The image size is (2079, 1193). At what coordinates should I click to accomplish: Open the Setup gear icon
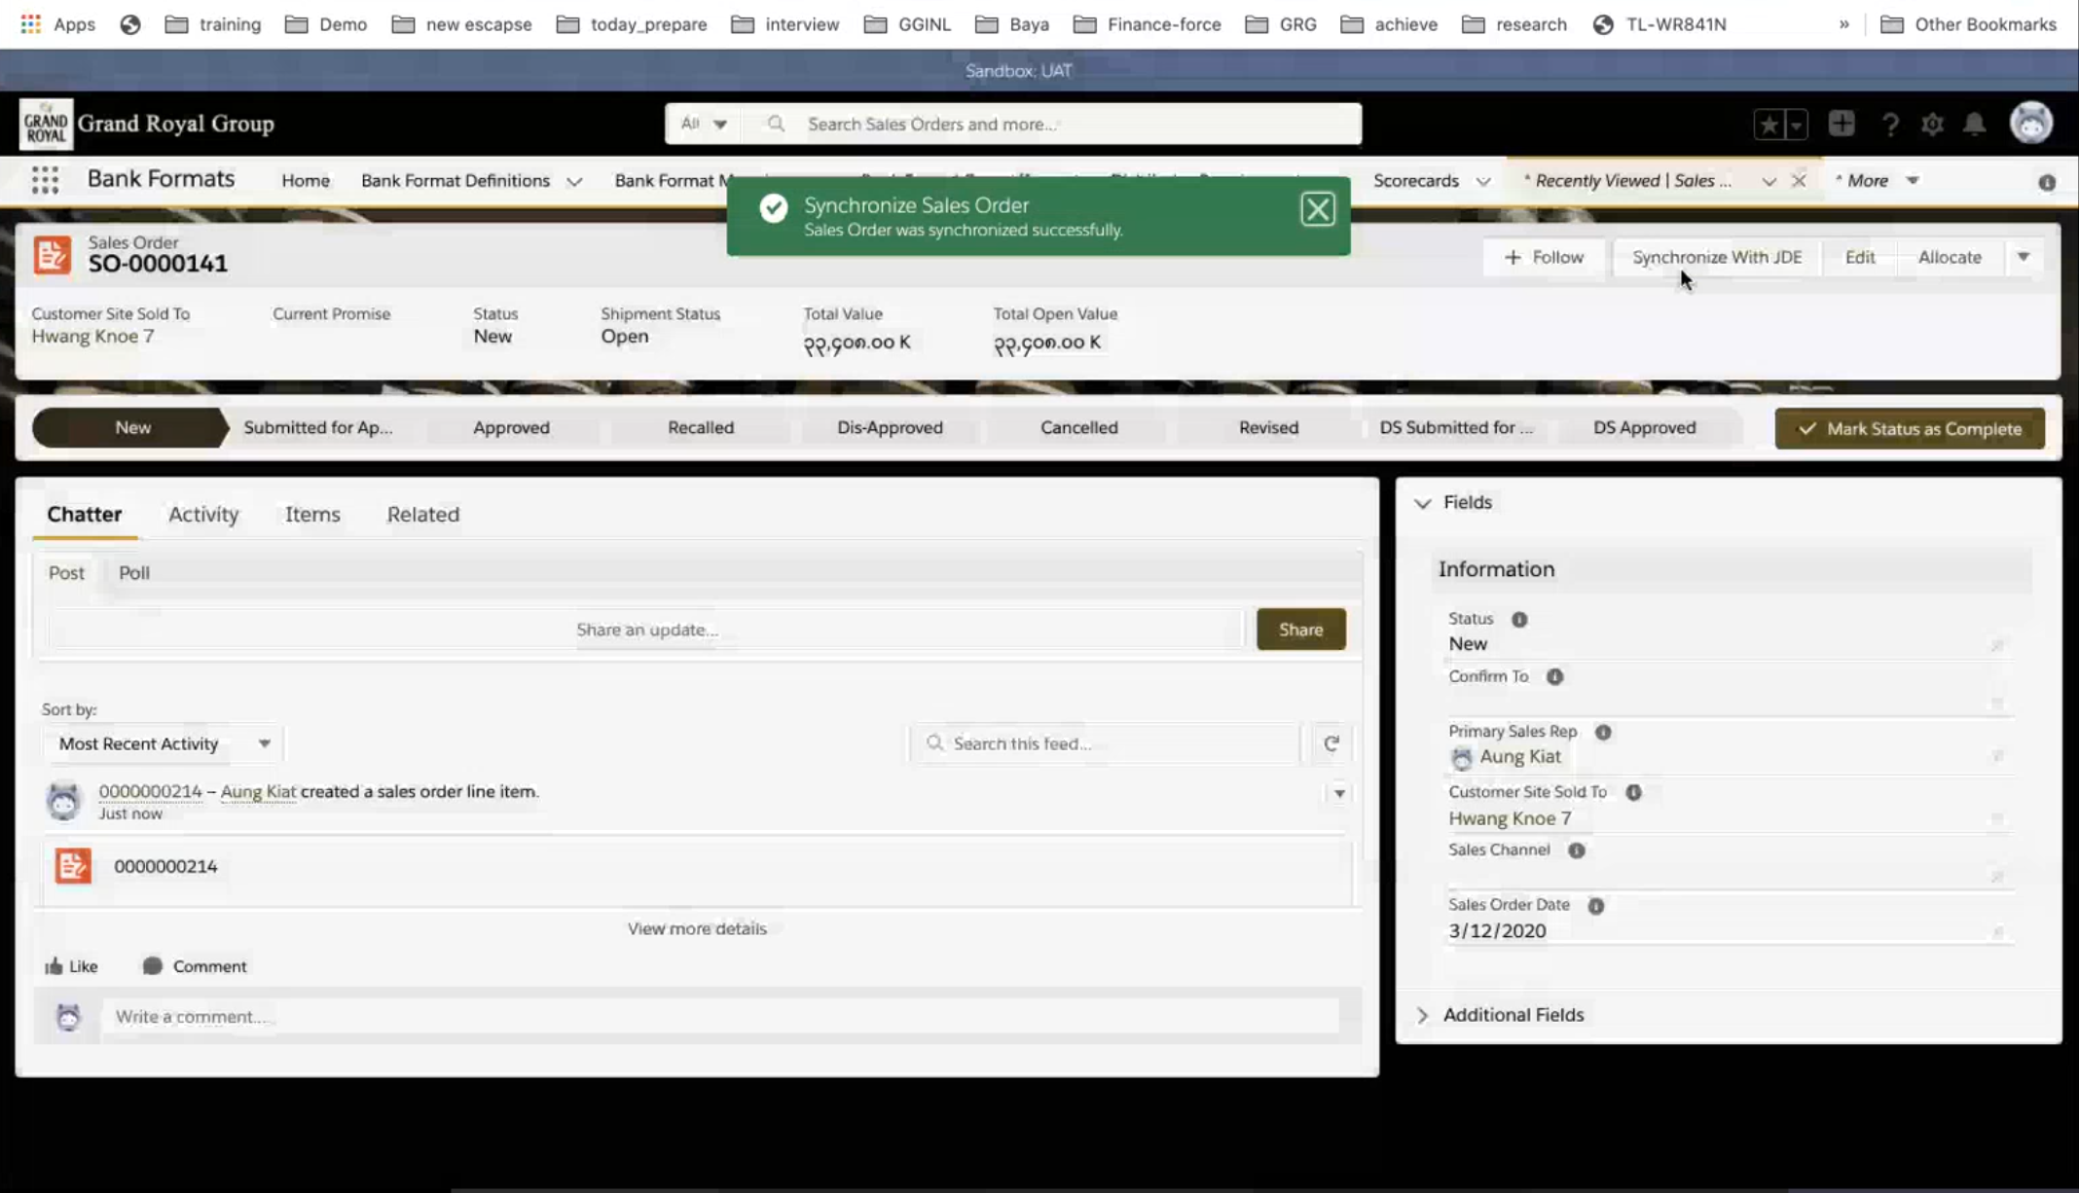(1932, 124)
